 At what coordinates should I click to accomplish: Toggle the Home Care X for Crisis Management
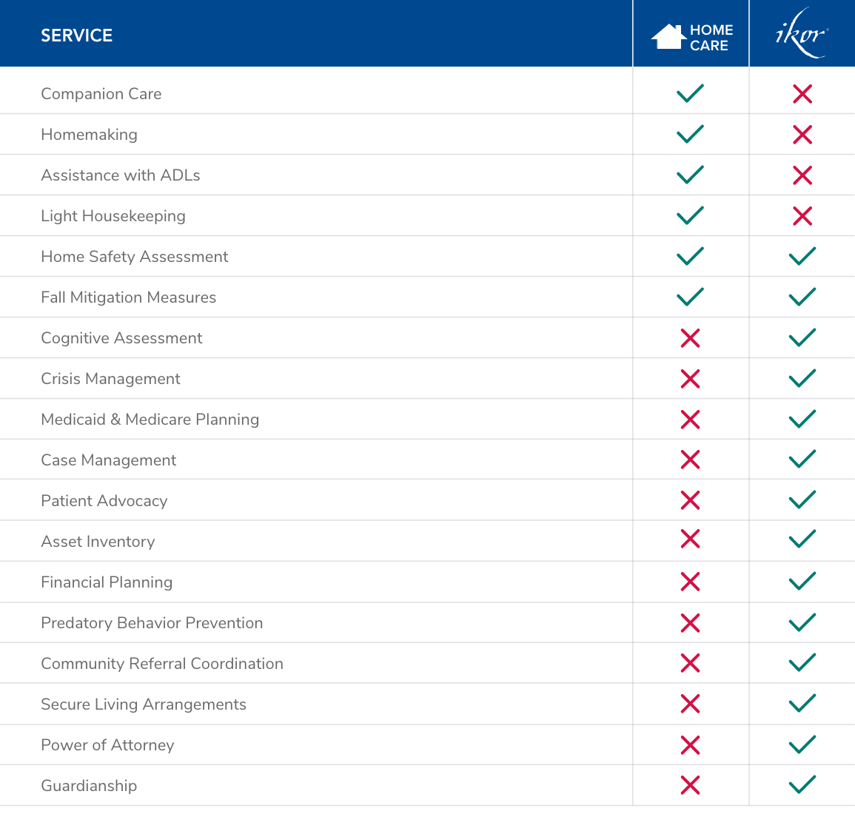pyautogui.click(x=690, y=378)
